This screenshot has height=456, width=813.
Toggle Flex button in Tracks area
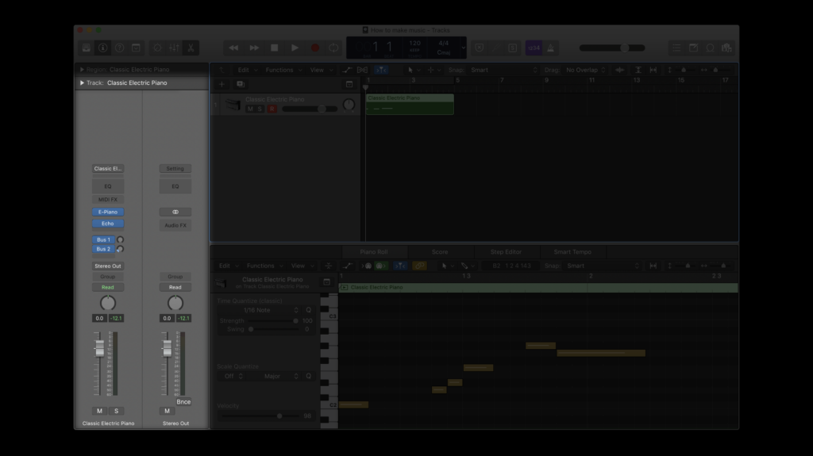362,70
